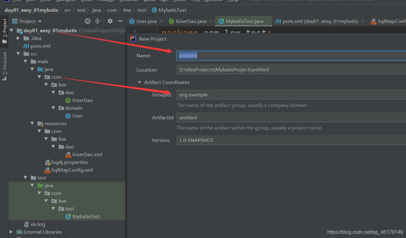This screenshot has width=406, height=238.
Task: Click lnw in the breadcrumb bar
Action: click(x=127, y=10)
